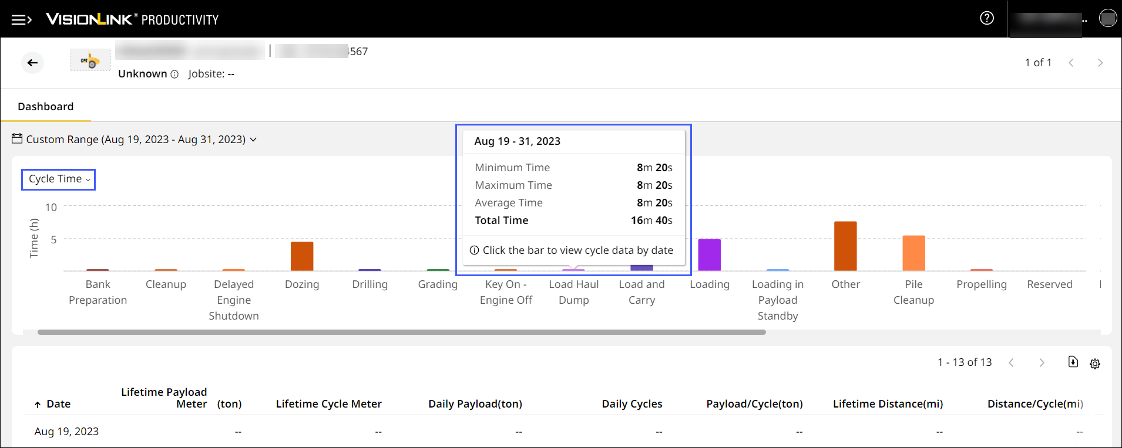Go to next table page
The height and width of the screenshot is (448, 1122).
1042,363
